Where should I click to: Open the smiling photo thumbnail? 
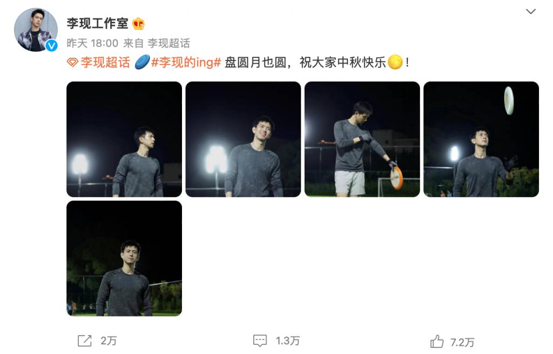click(x=243, y=139)
